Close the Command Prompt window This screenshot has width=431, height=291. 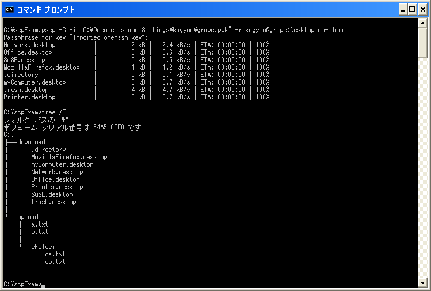tap(422, 10)
